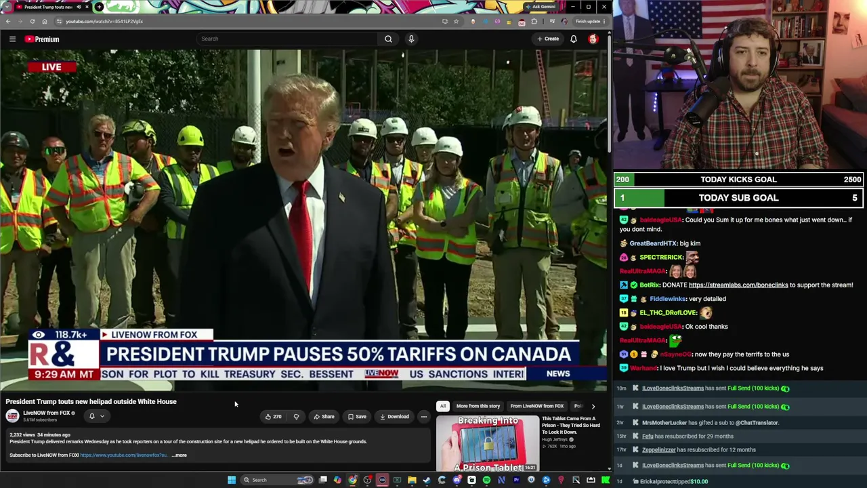Select the More from this story chip

pos(478,406)
